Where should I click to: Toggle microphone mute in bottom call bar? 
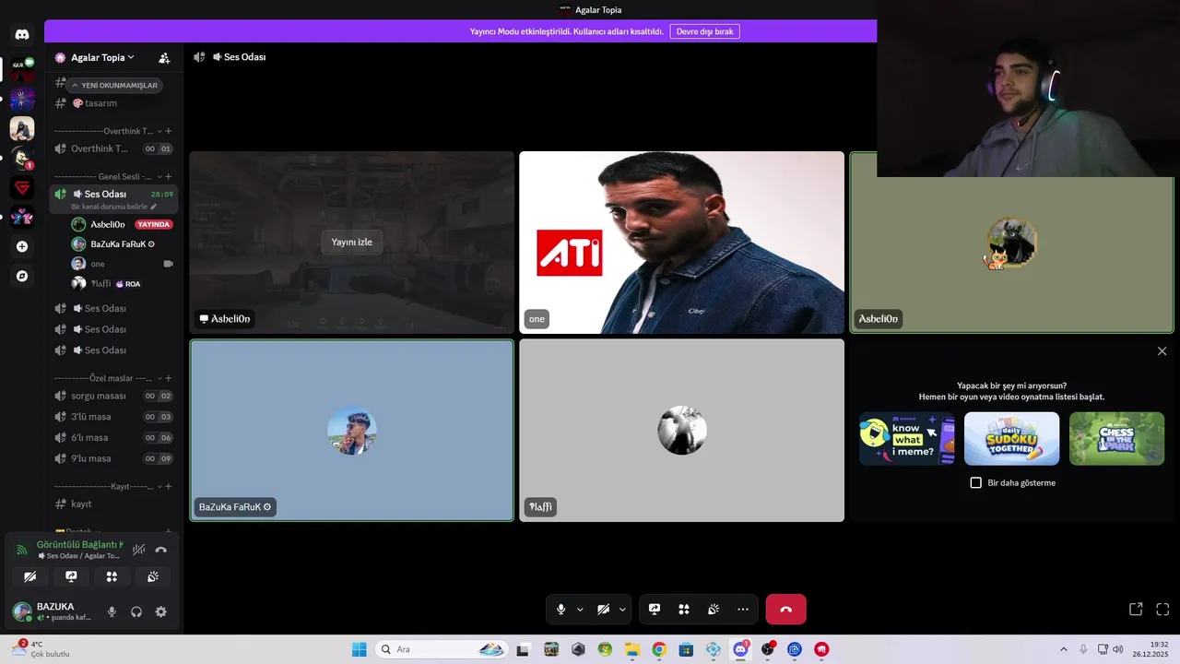tap(560, 610)
